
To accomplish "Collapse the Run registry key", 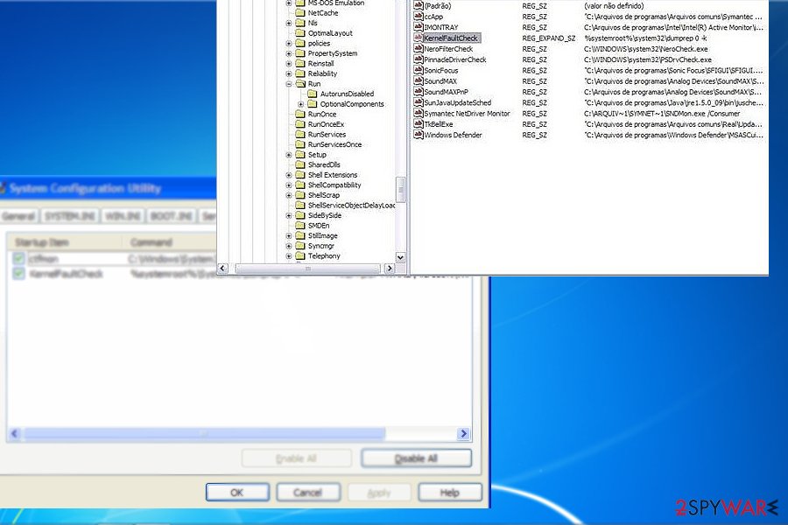I will click(289, 84).
